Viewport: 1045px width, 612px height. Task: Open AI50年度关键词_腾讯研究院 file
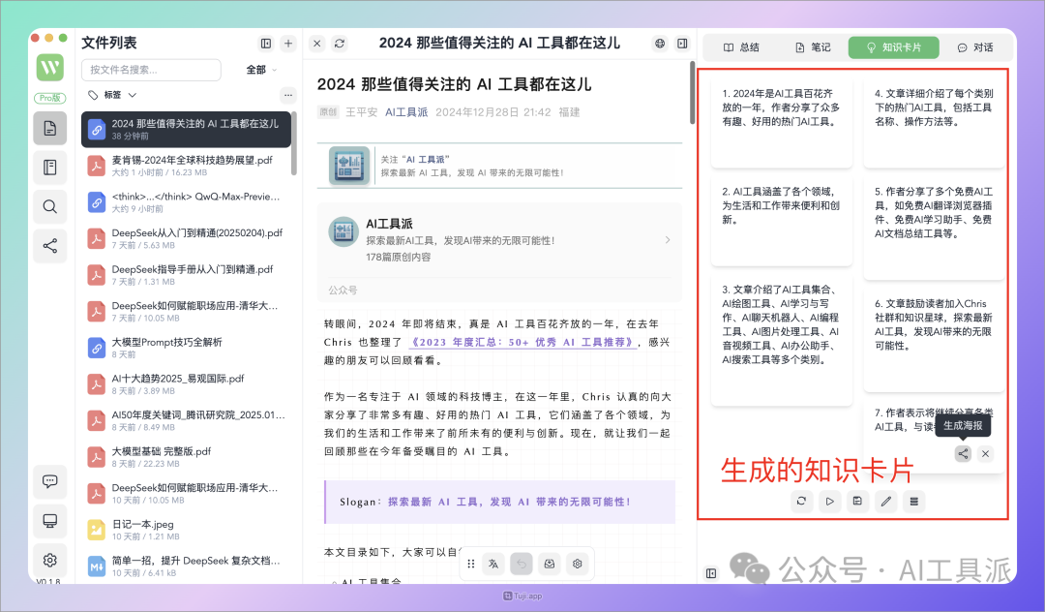click(x=186, y=420)
